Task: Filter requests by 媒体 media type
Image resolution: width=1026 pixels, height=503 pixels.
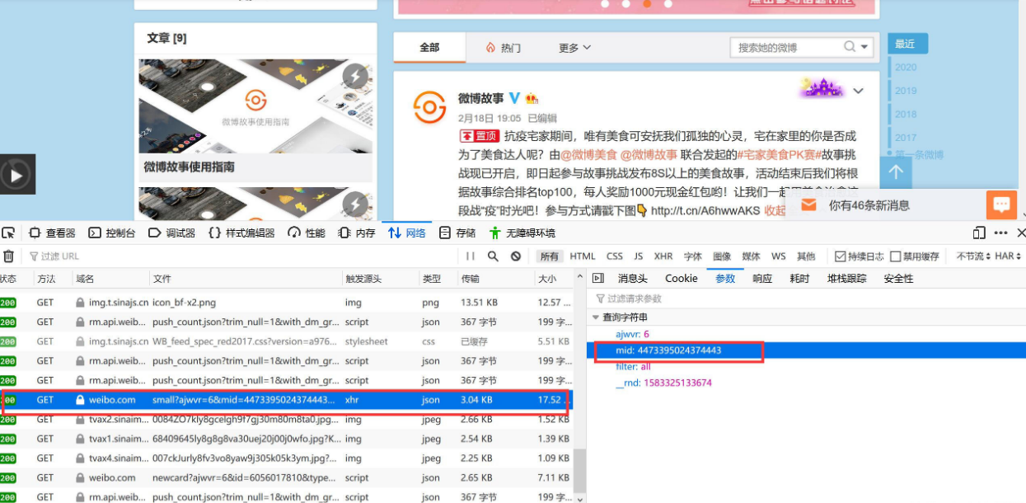Action: tap(751, 256)
